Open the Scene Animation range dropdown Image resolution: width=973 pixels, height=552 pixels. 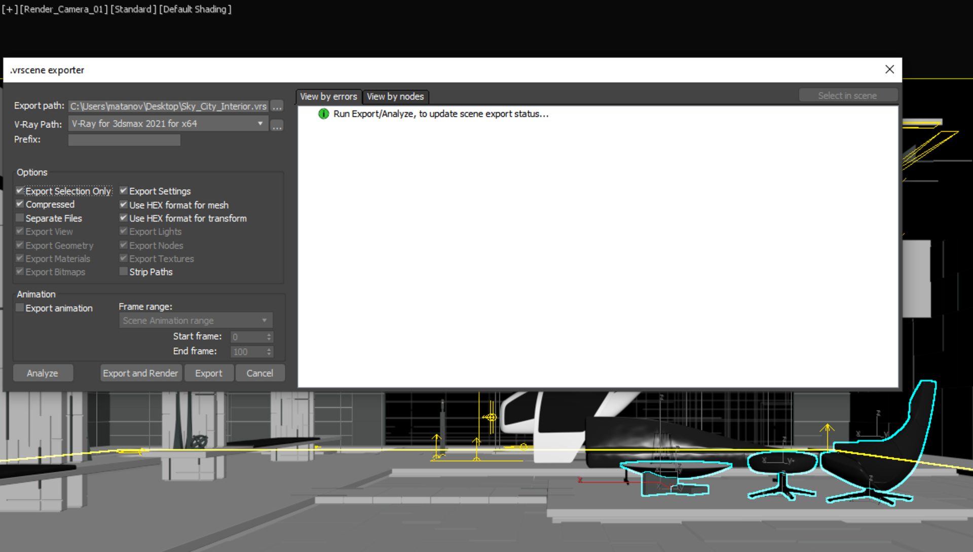[x=265, y=320]
